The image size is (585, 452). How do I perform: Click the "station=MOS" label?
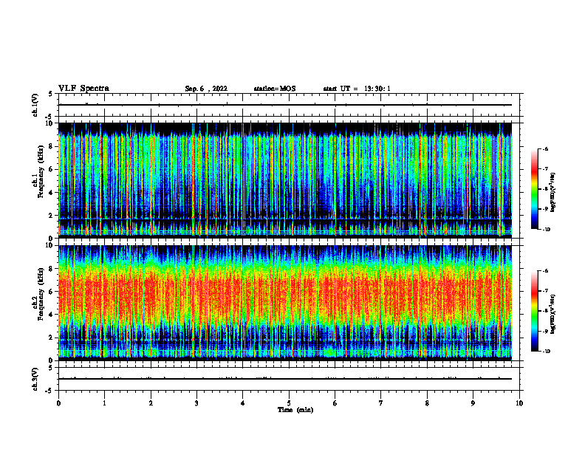point(275,89)
